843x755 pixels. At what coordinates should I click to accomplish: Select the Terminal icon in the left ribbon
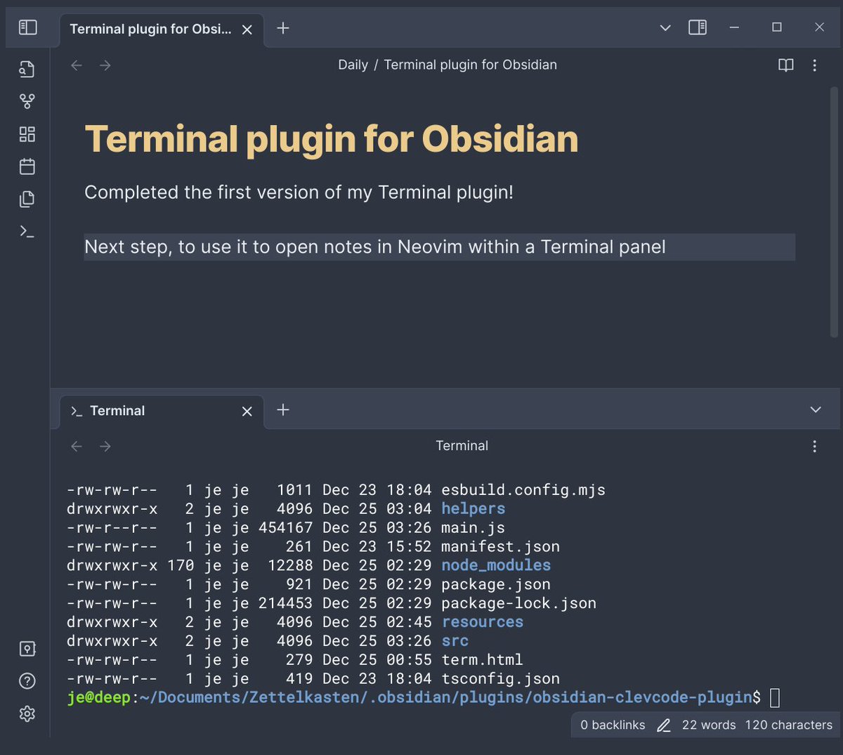27,230
